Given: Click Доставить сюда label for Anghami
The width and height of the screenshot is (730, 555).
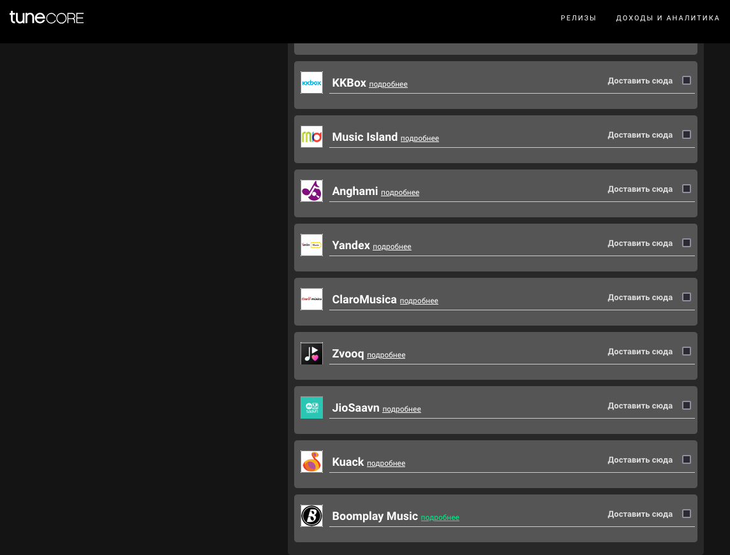Looking at the screenshot, I should coord(640,189).
